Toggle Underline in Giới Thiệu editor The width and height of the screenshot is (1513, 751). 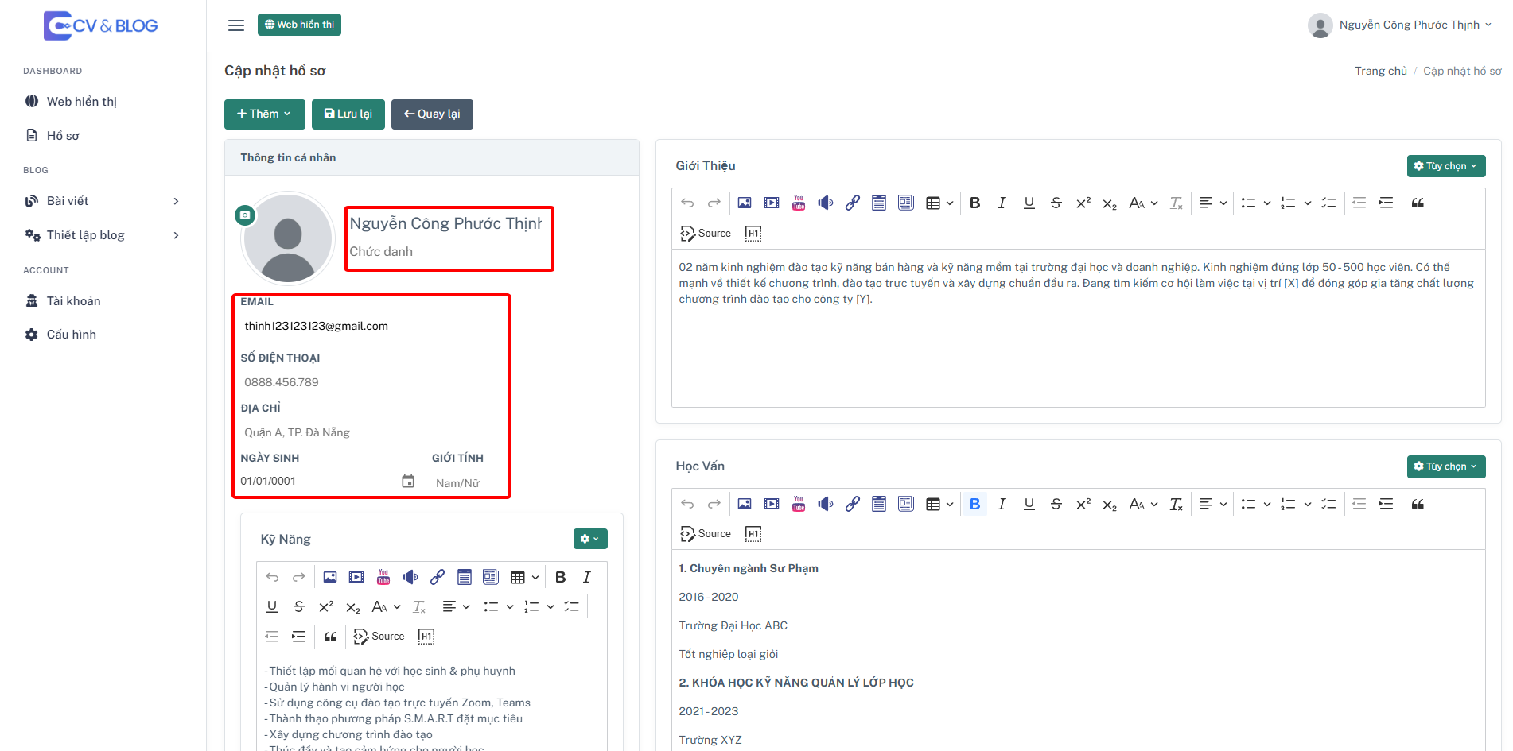coord(1029,203)
